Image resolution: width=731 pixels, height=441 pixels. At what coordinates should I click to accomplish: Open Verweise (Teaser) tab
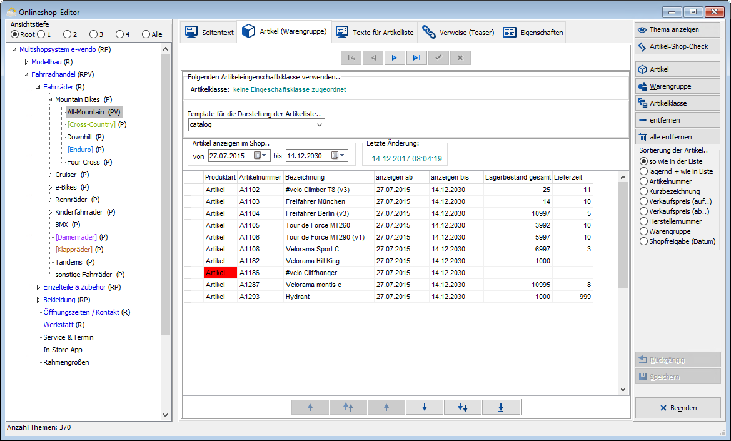click(458, 32)
